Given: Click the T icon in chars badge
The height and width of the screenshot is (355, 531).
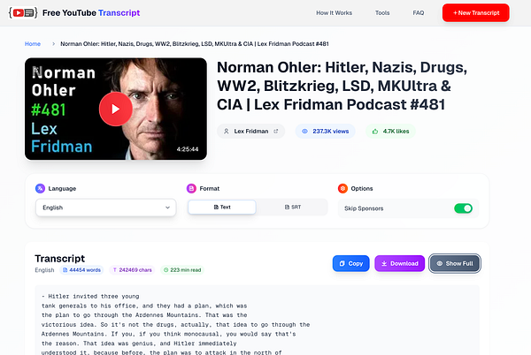Looking at the screenshot, I should coord(115,270).
